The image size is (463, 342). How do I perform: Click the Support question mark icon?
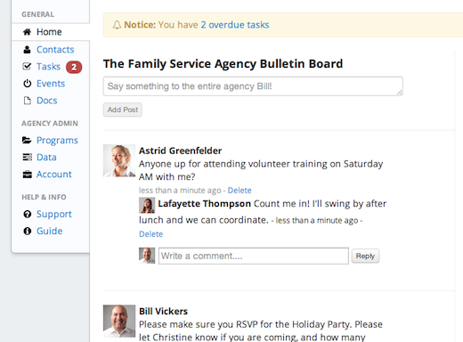[x=27, y=214]
